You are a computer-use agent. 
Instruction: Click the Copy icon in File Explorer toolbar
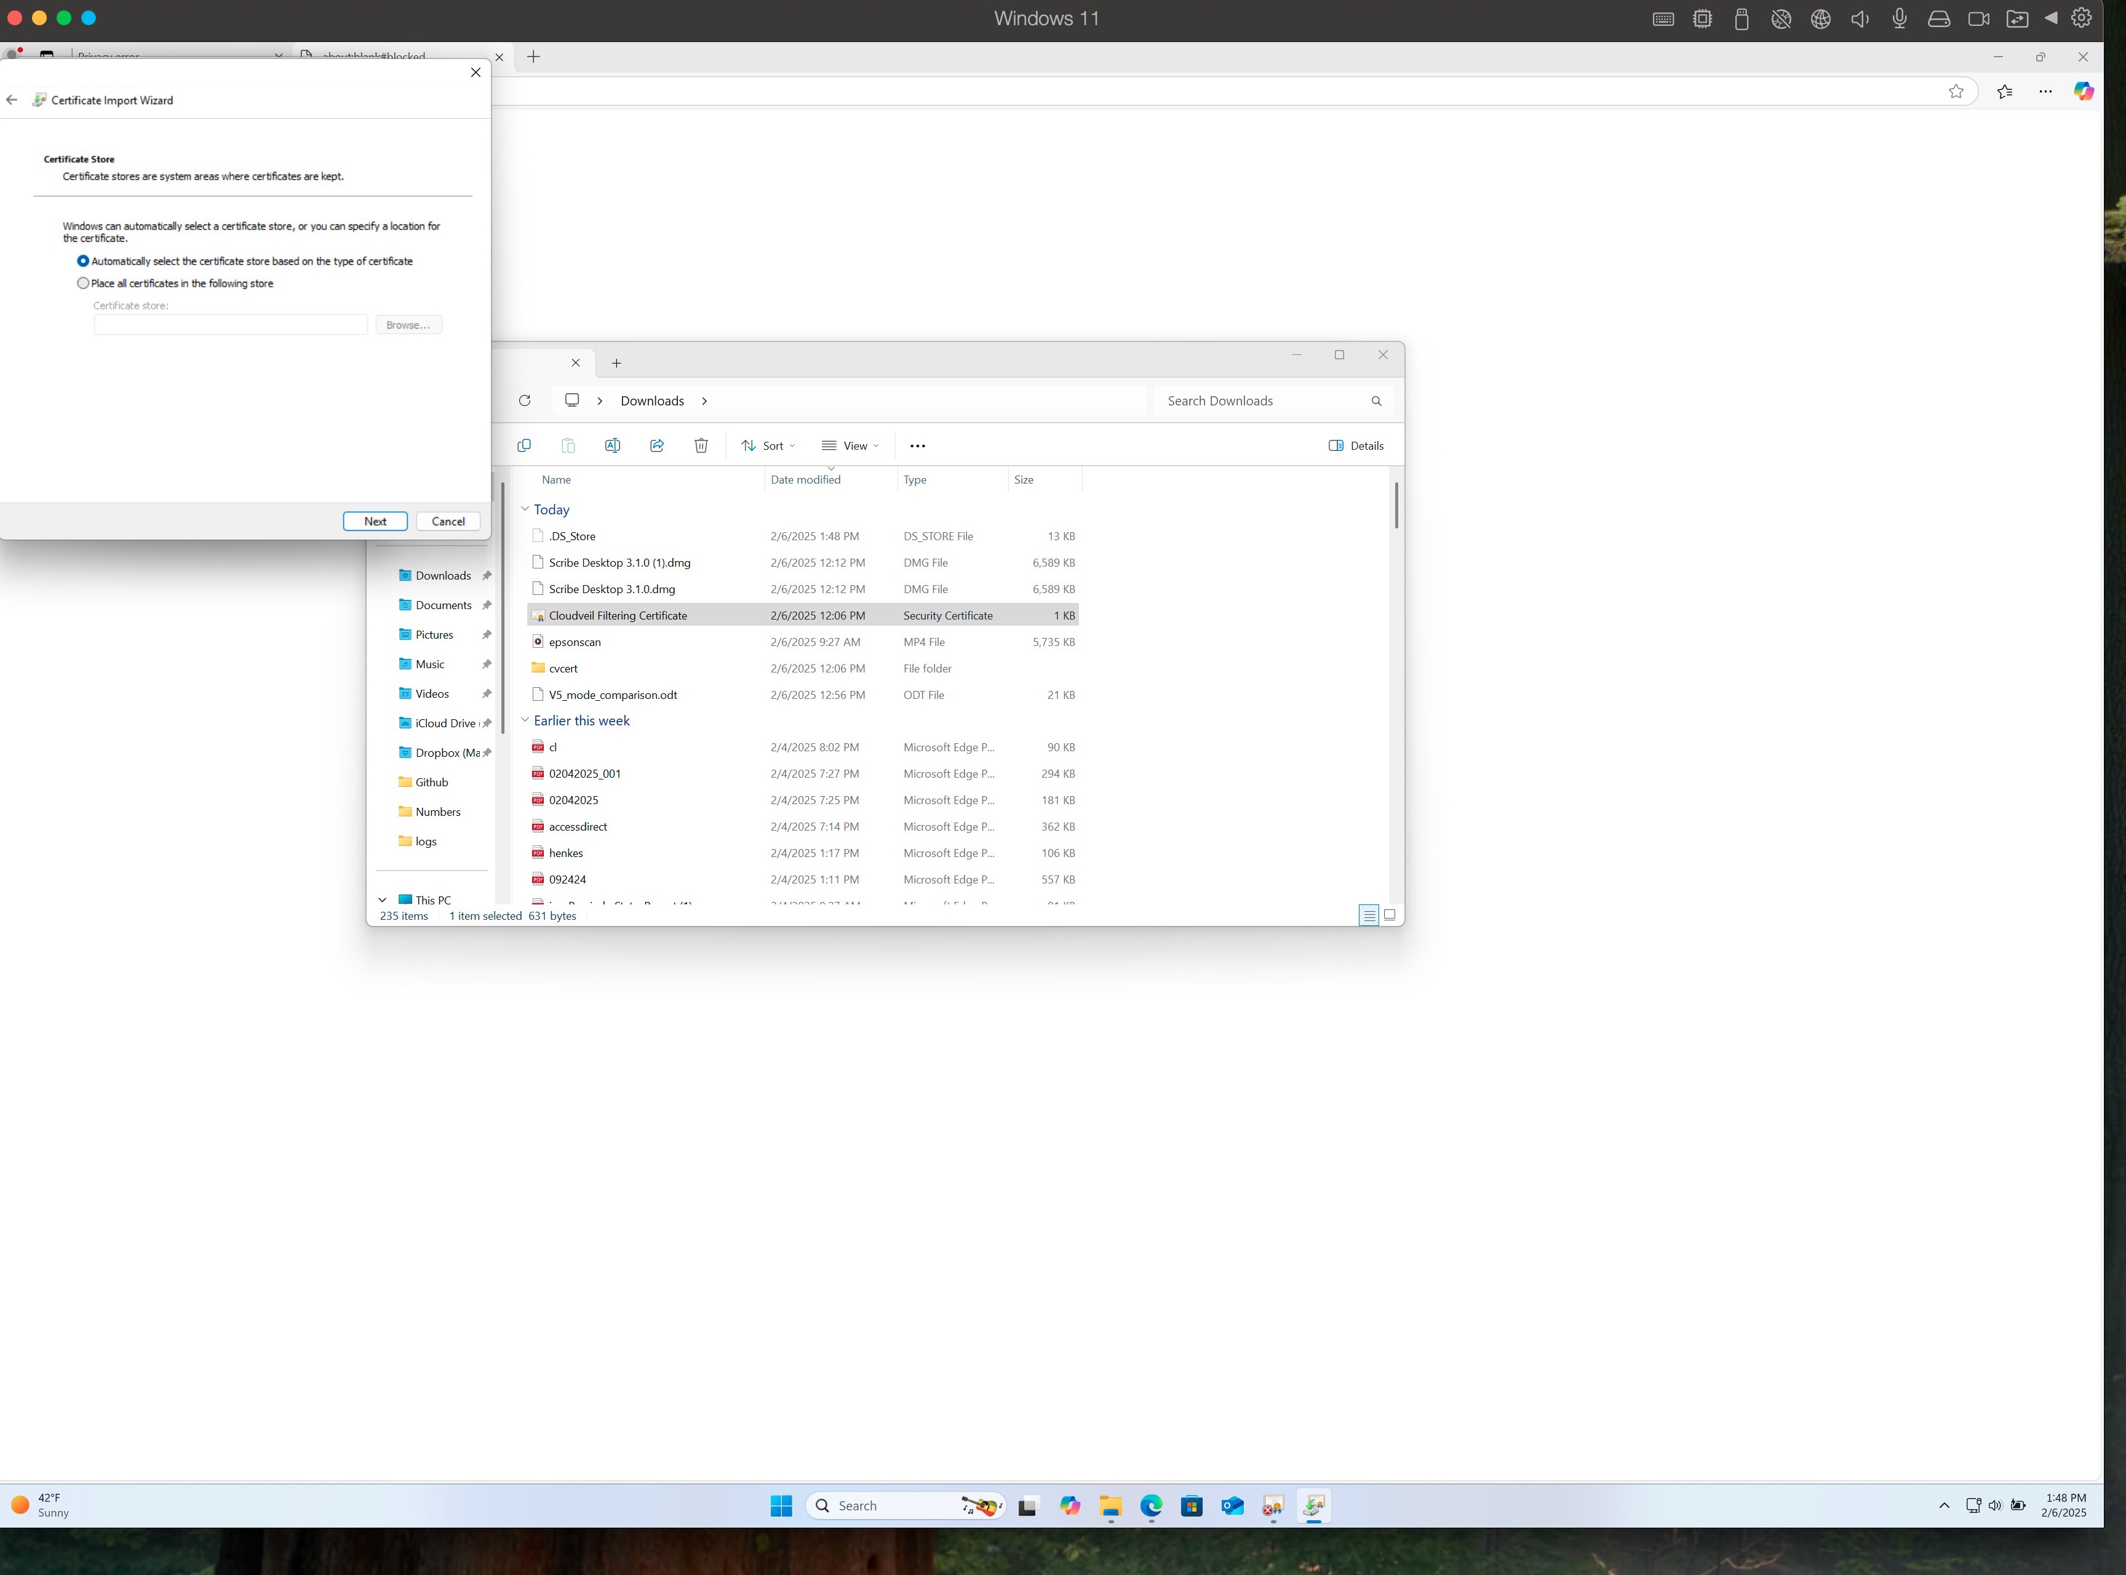click(x=524, y=445)
